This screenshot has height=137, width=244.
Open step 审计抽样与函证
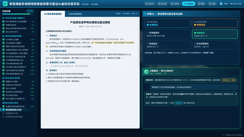(x=18, y=95)
